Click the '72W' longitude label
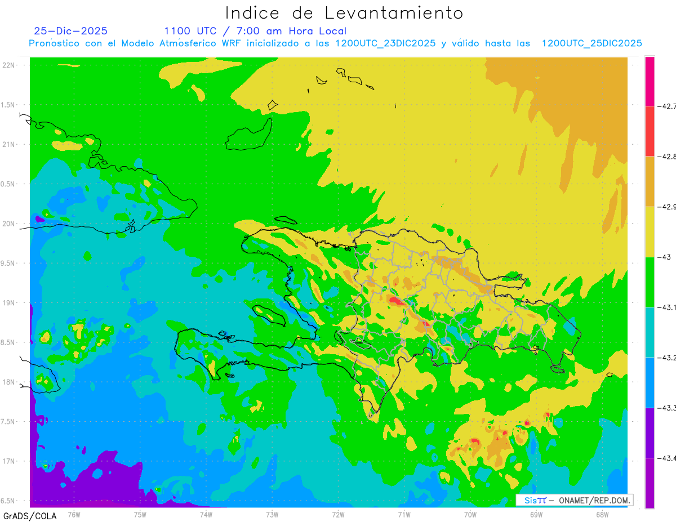Image resolution: width=676 pixels, height=522 pixels. click(339, 515)
